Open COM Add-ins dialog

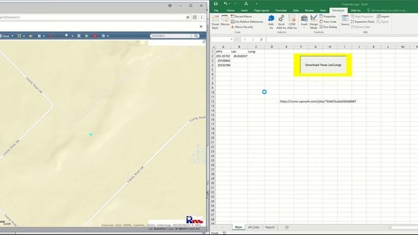[292, 22]
